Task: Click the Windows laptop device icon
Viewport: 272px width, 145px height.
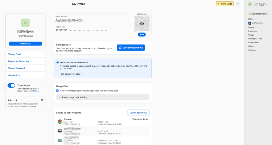Action: click(x=60, y=140)
